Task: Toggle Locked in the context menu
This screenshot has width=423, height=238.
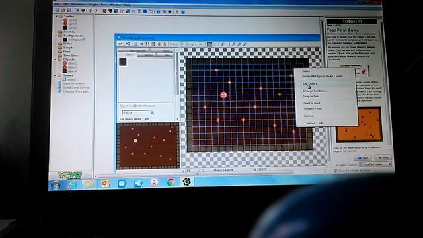Action: [x=309, y=116]
